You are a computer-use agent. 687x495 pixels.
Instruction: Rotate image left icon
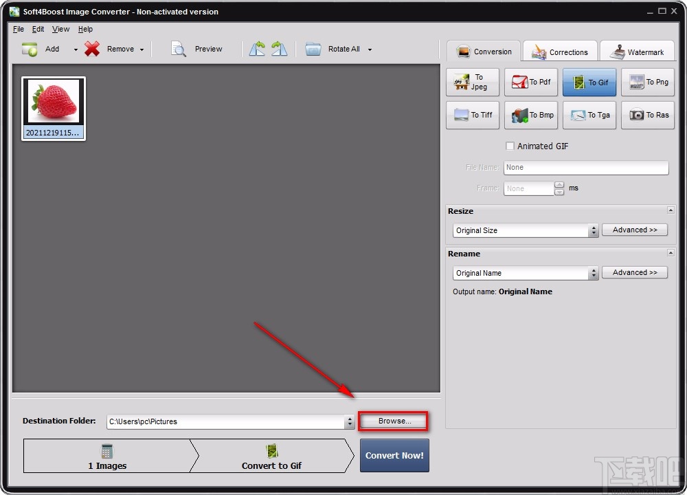257,49
